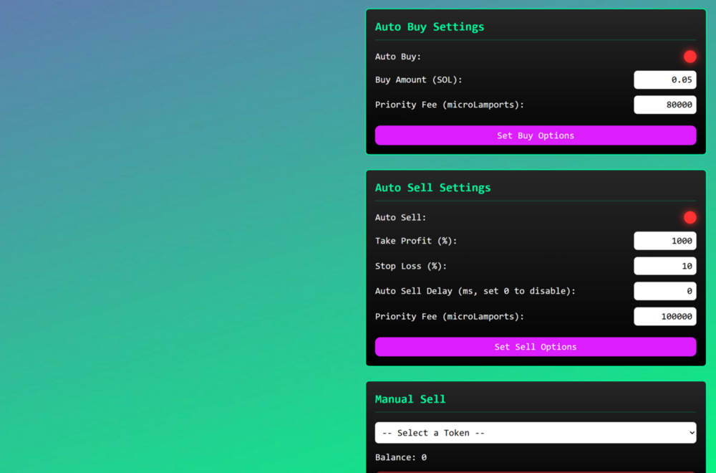Click the "Buy Amount (SOL):" label
Screen dimensions: 716x473
coord(418,80)
